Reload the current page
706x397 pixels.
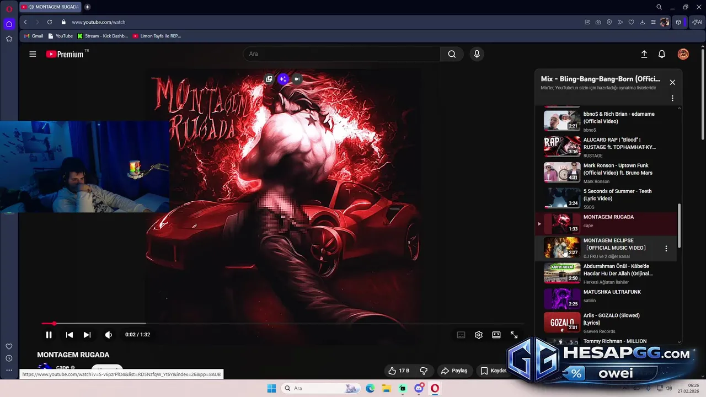pyautogui.click(x=50, y=22)
